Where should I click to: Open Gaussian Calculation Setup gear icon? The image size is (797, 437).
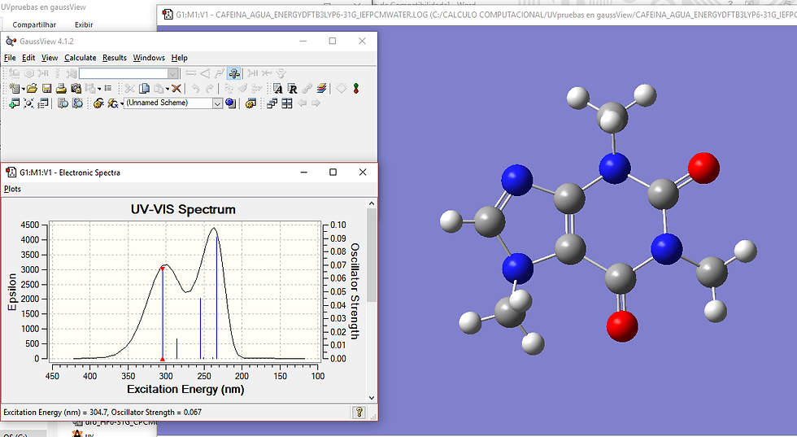coord(98,103)
